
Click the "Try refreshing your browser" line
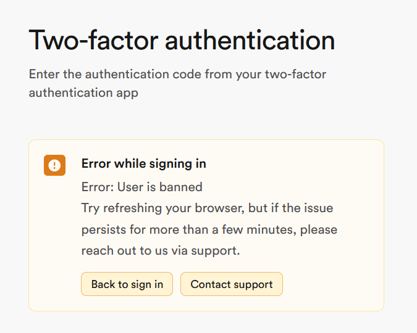coord(207,208)
